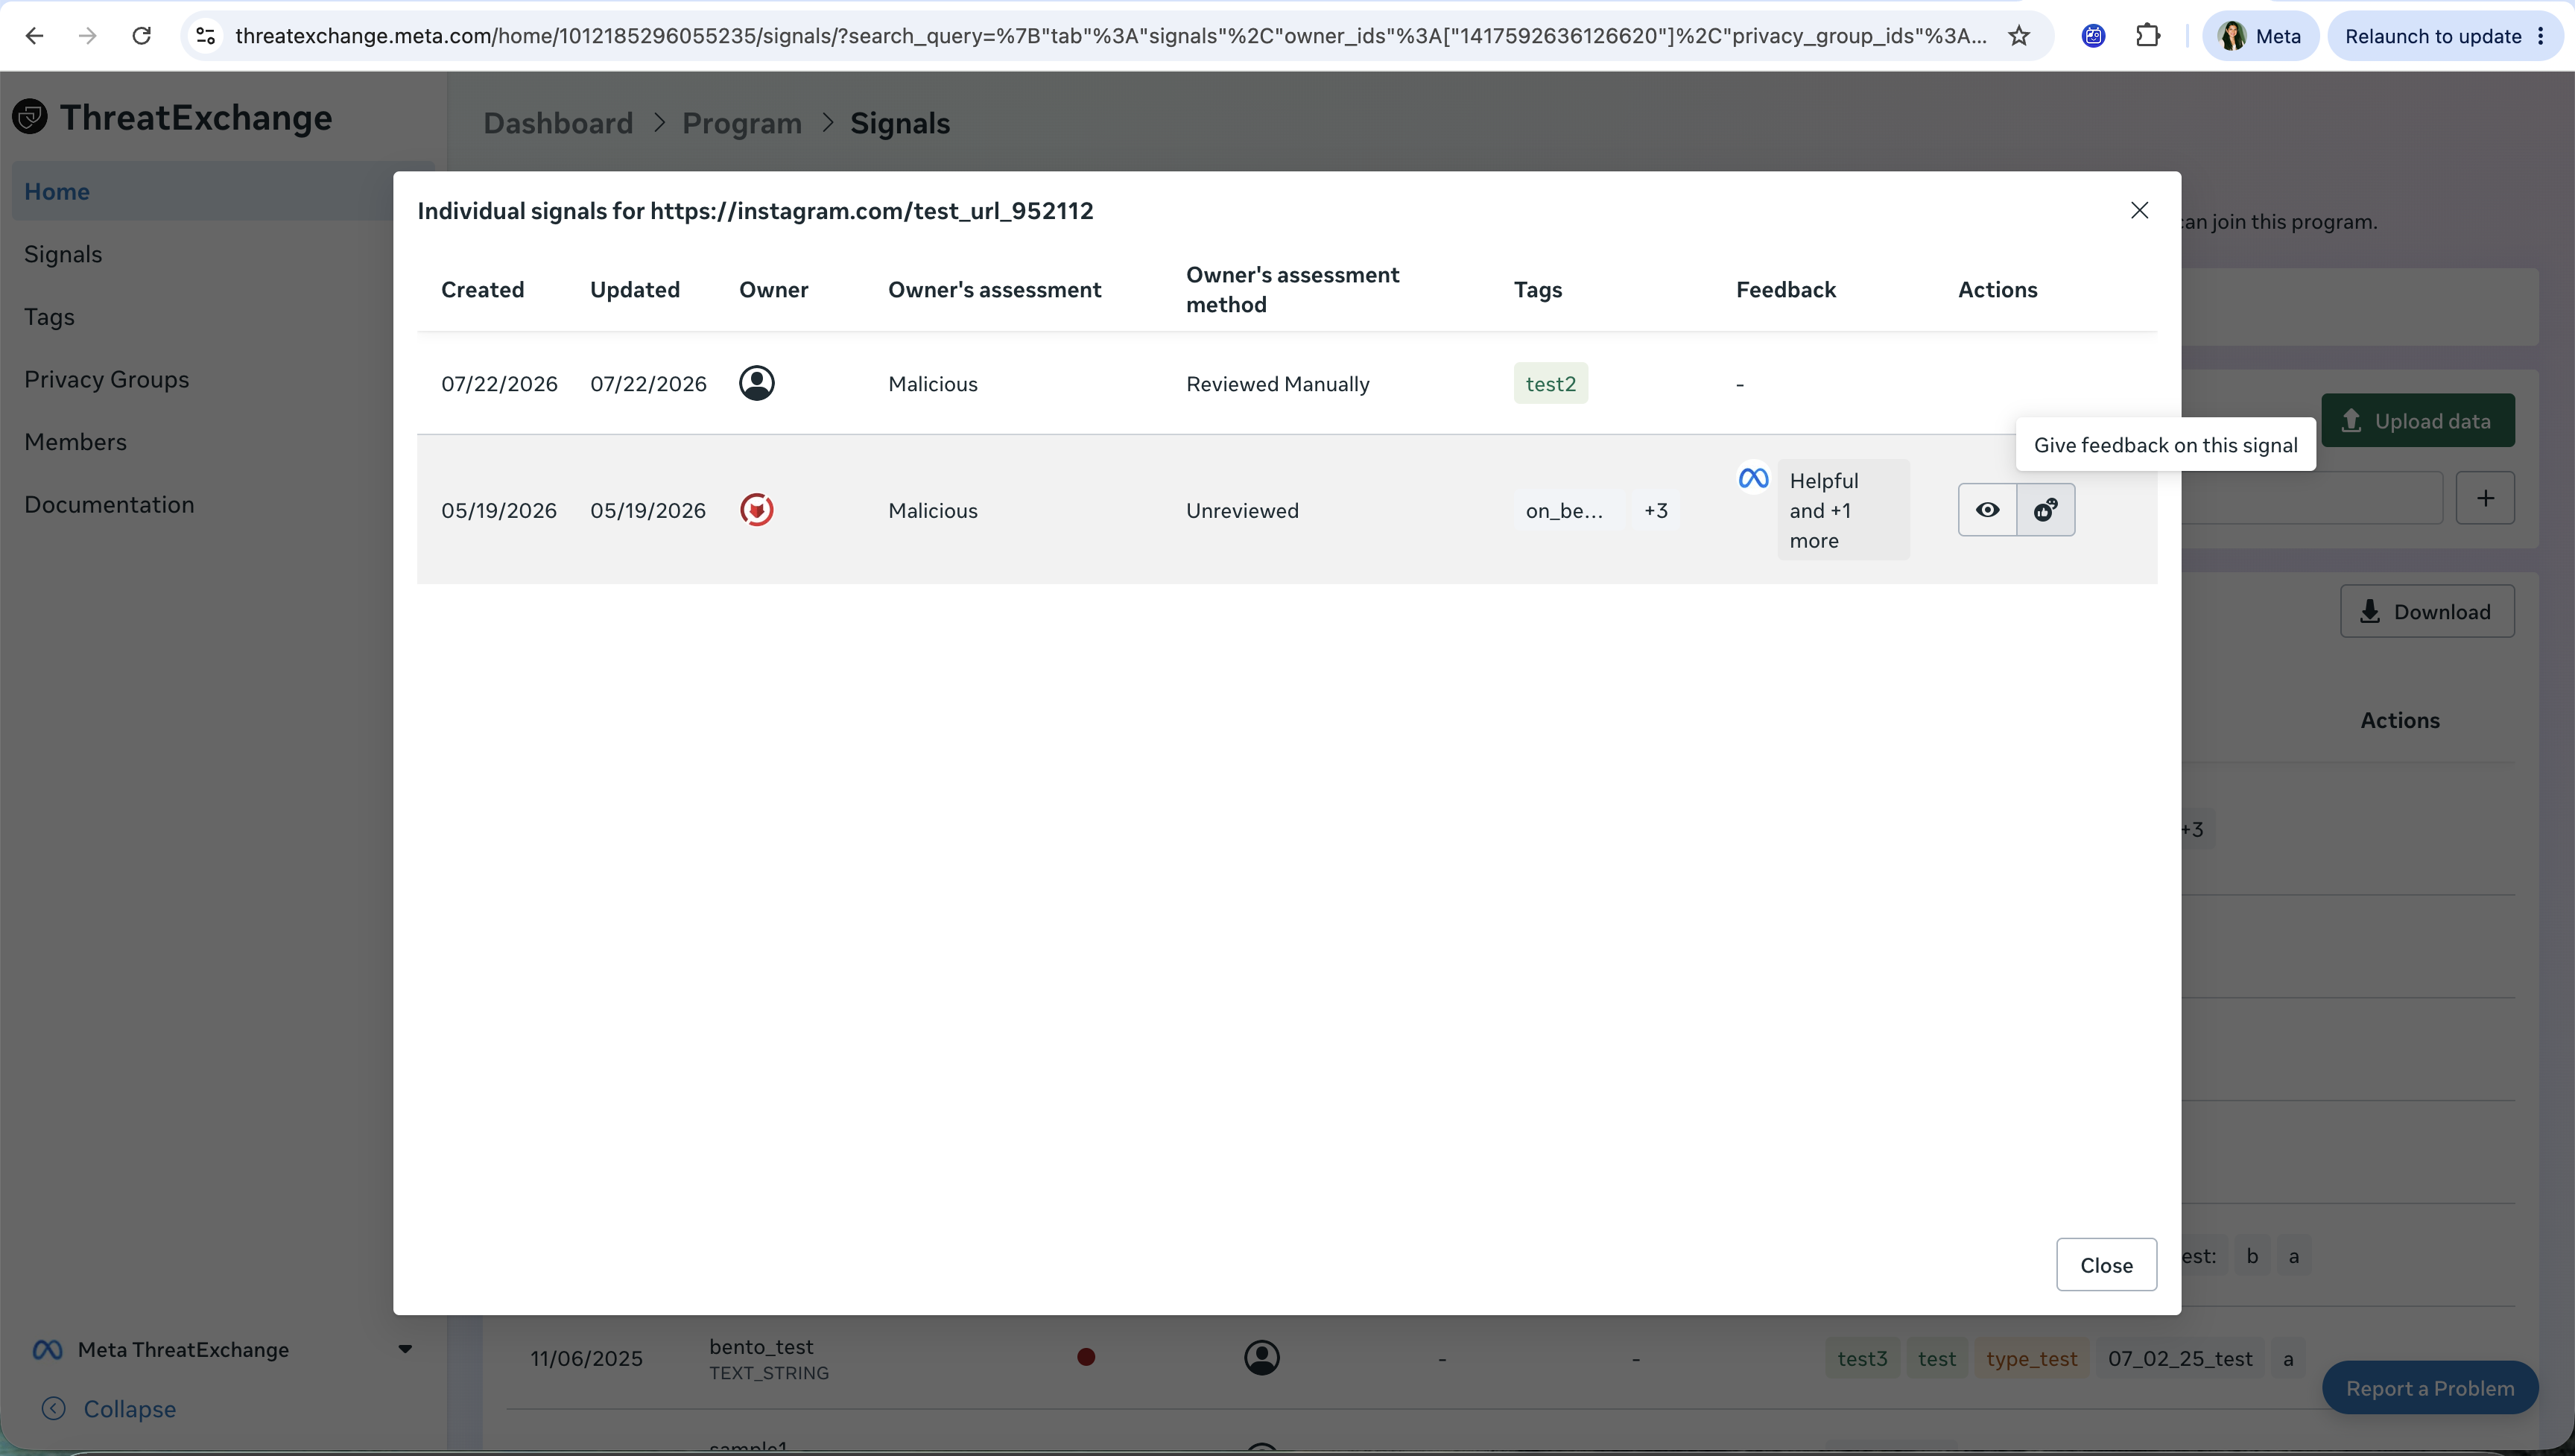
Task: Click Report a Problem button
Action: (2430, 1388)
